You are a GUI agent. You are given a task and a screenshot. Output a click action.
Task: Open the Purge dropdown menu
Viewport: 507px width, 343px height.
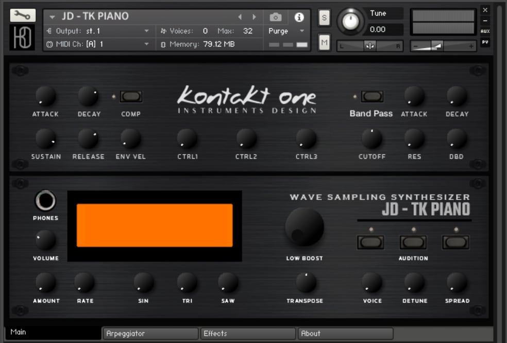pyautogui.click(x=286, y=31)
